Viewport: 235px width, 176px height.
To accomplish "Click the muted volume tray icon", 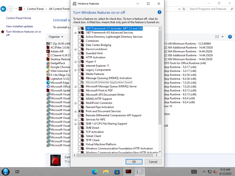I will click(215, 172).
